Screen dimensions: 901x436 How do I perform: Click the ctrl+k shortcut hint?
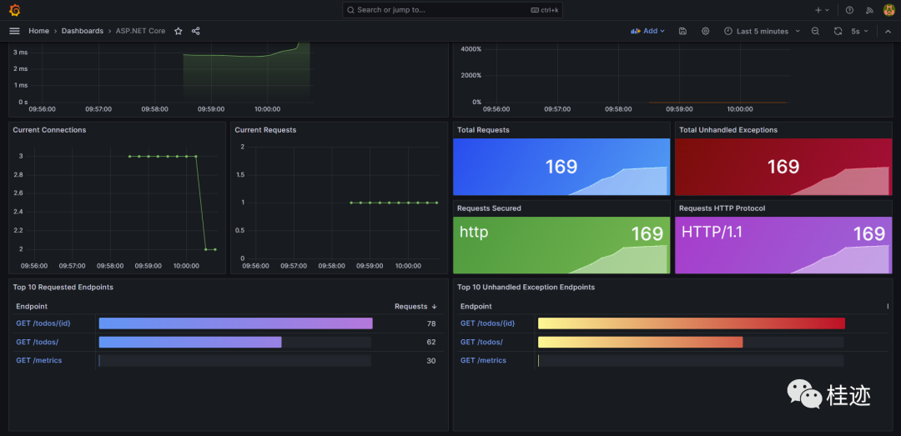click(x=544, y=10)
